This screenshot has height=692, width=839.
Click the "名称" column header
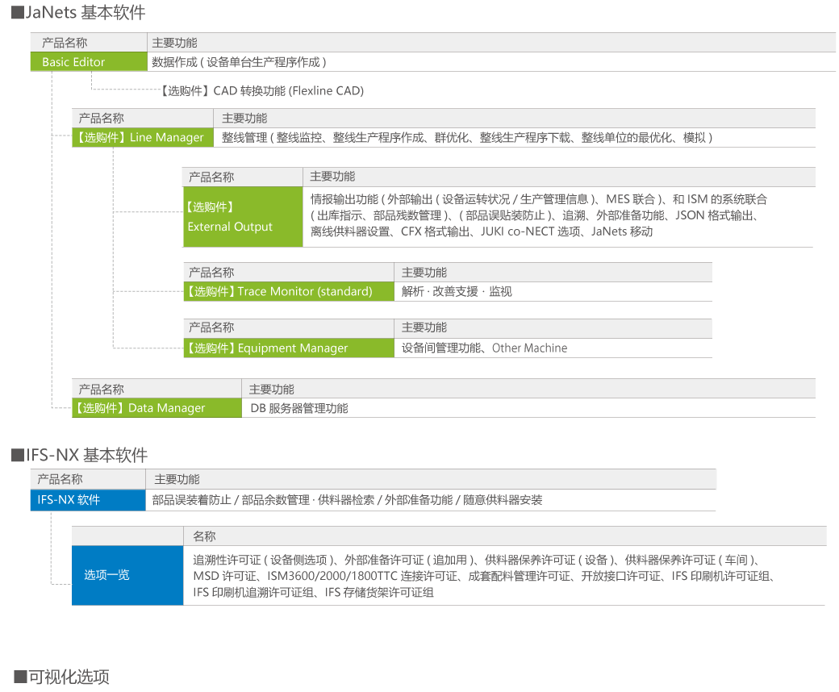tap(204, 536)
